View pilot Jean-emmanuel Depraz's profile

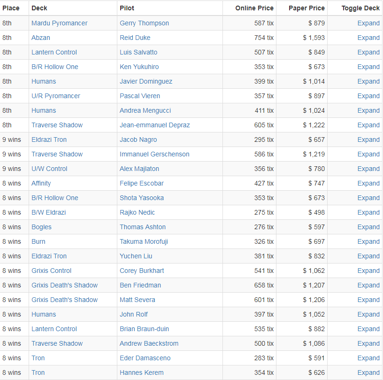(154, 125)
